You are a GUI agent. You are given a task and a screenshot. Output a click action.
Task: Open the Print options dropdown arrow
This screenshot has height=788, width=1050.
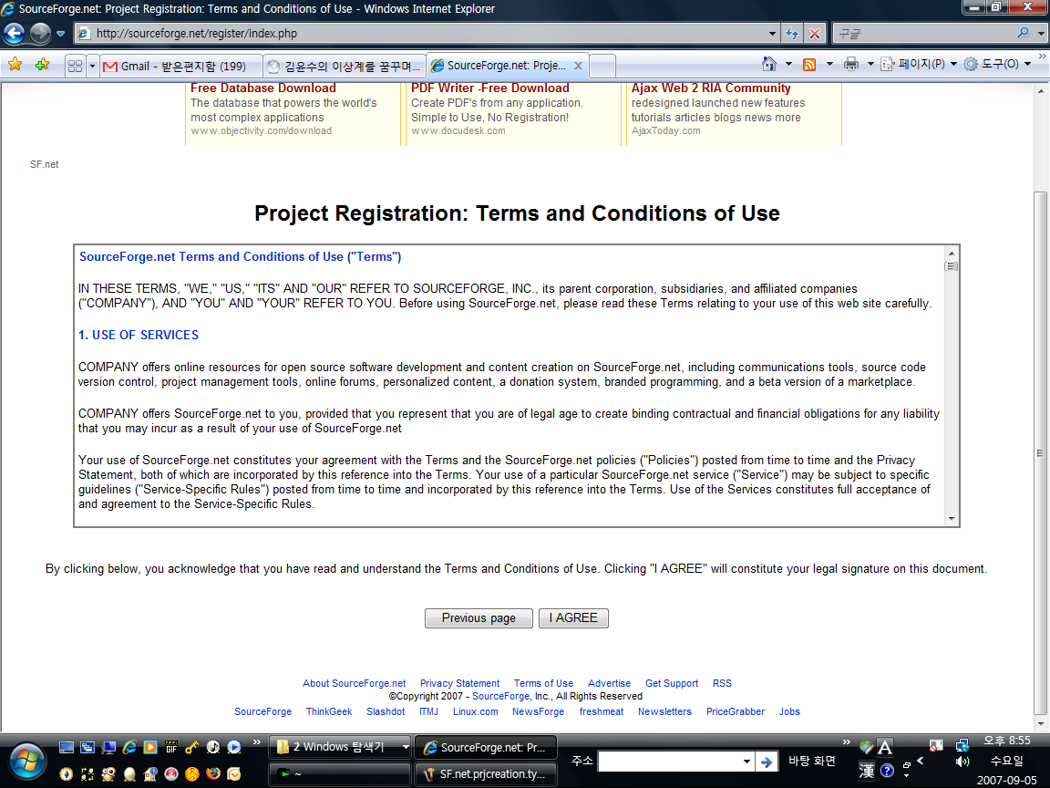tap(870, 64)
